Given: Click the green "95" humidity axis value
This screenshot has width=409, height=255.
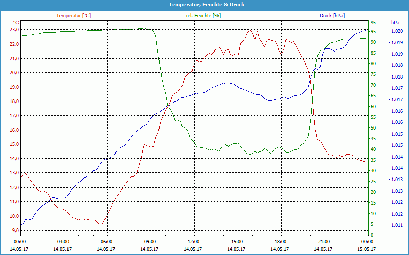Looking at the screenshot, I should [373, 32].
